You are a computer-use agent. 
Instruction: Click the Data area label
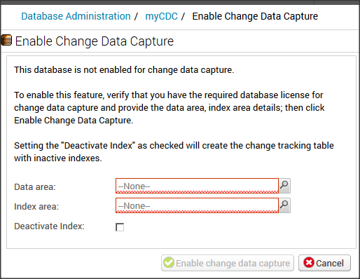35,187
